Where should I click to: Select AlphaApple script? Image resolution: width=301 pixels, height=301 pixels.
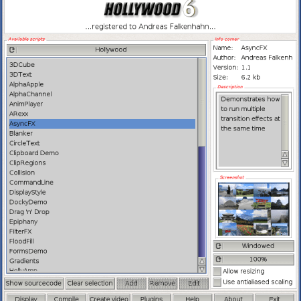pos(102,84)
